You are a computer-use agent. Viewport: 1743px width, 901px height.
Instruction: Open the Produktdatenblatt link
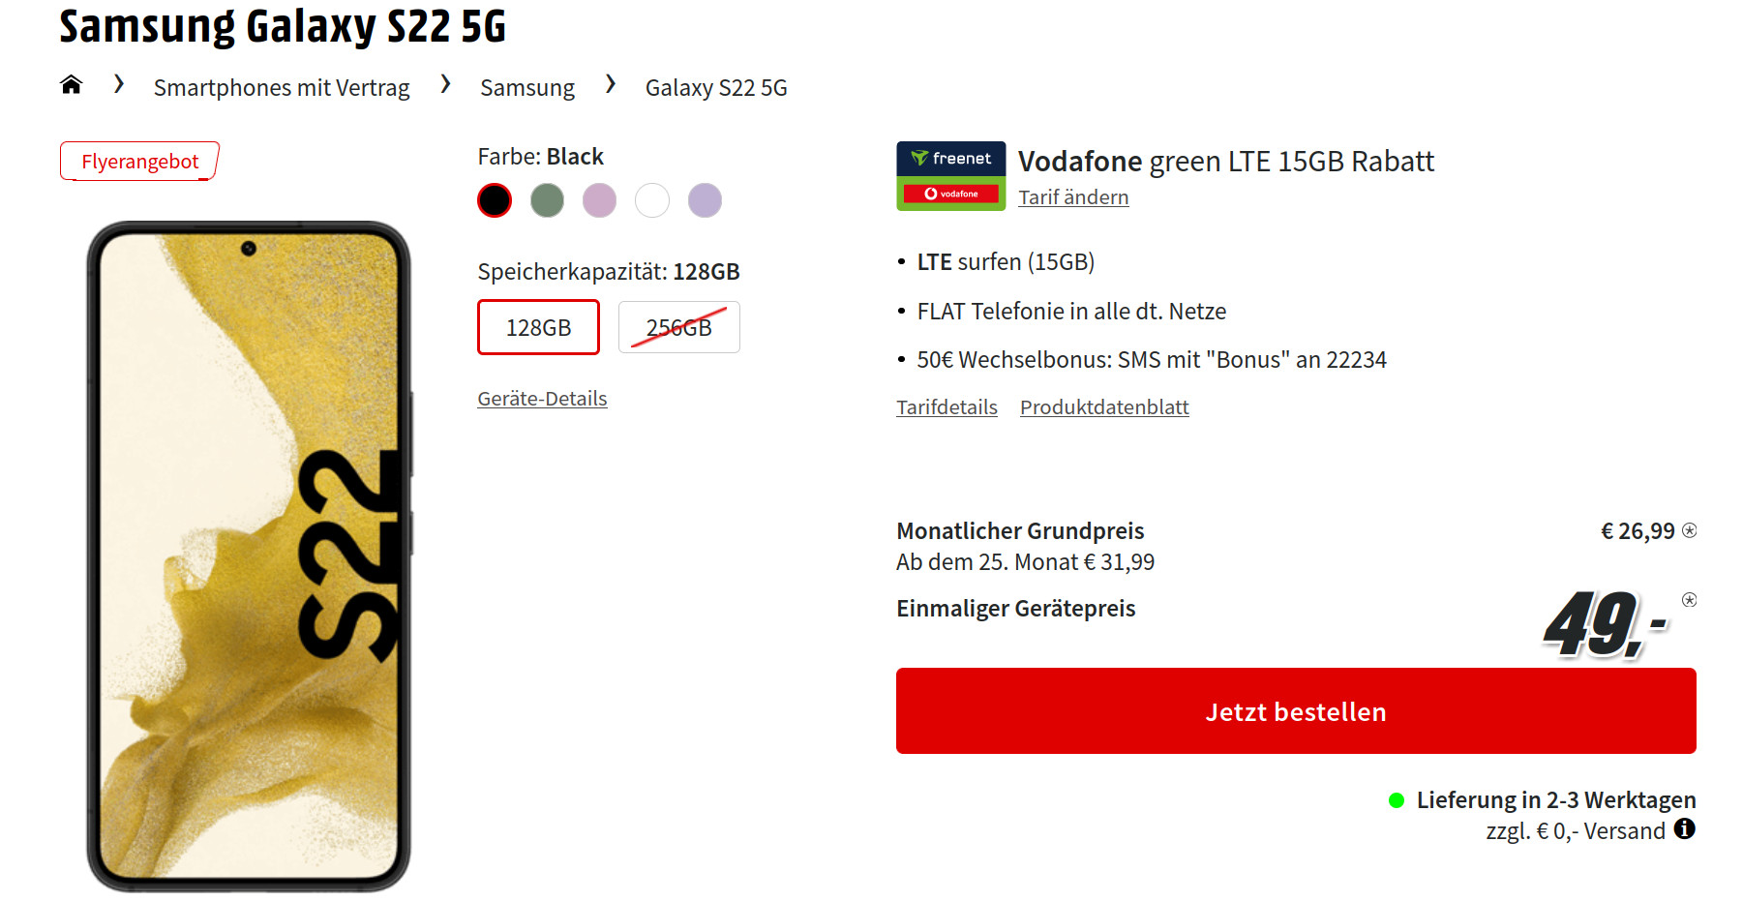coord(1104,407)
